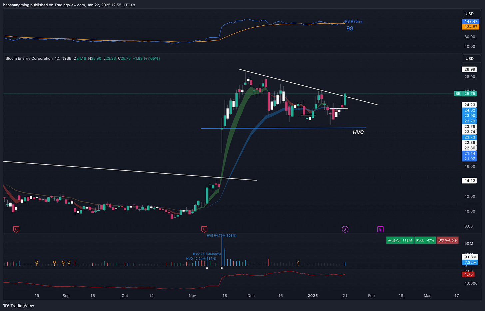Click the BE 25.75 last price label
This screenshot has height=311, width=485.
point(465,94)
